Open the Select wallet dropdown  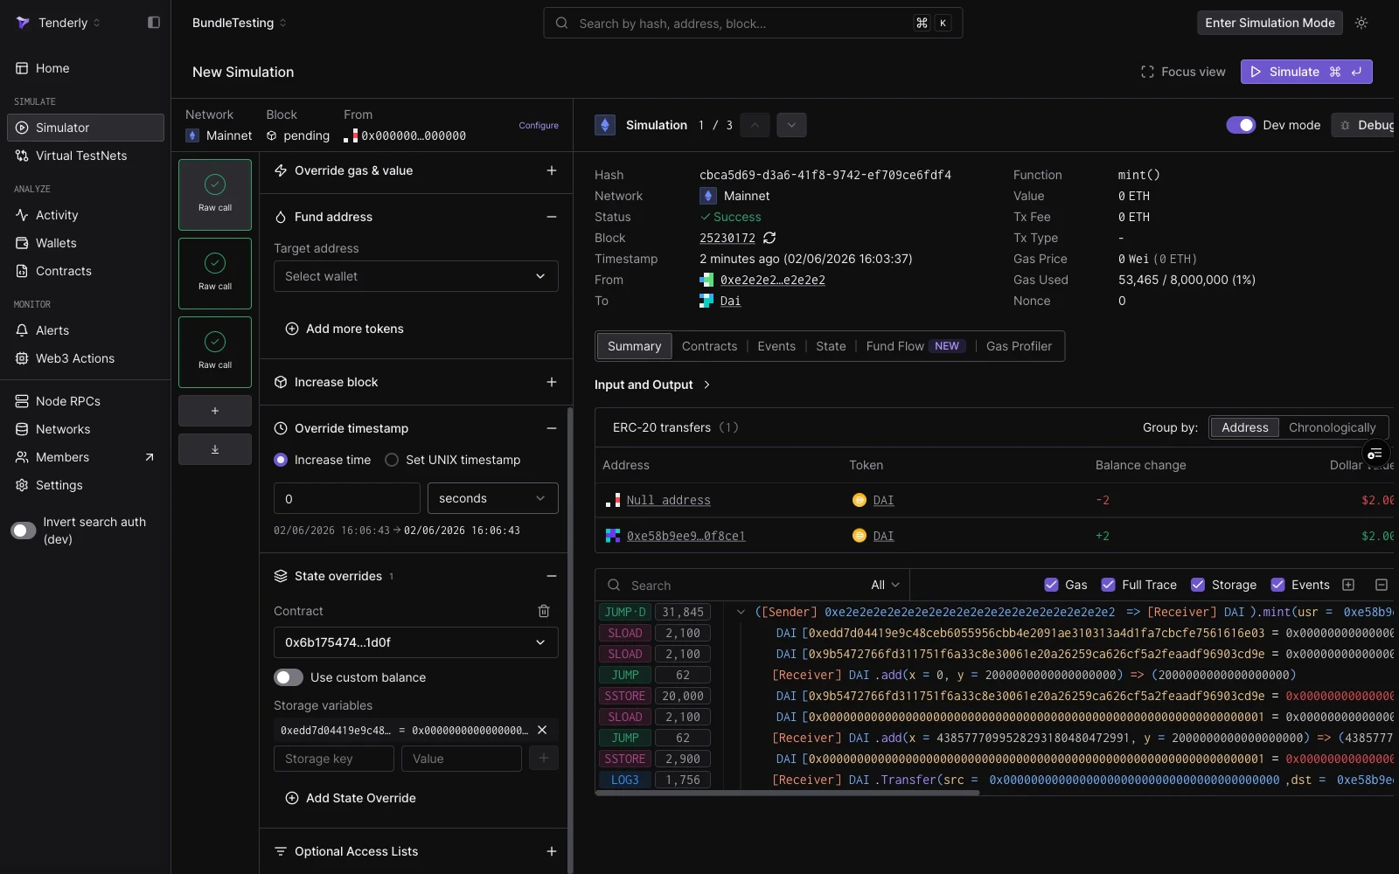(416, 276)
